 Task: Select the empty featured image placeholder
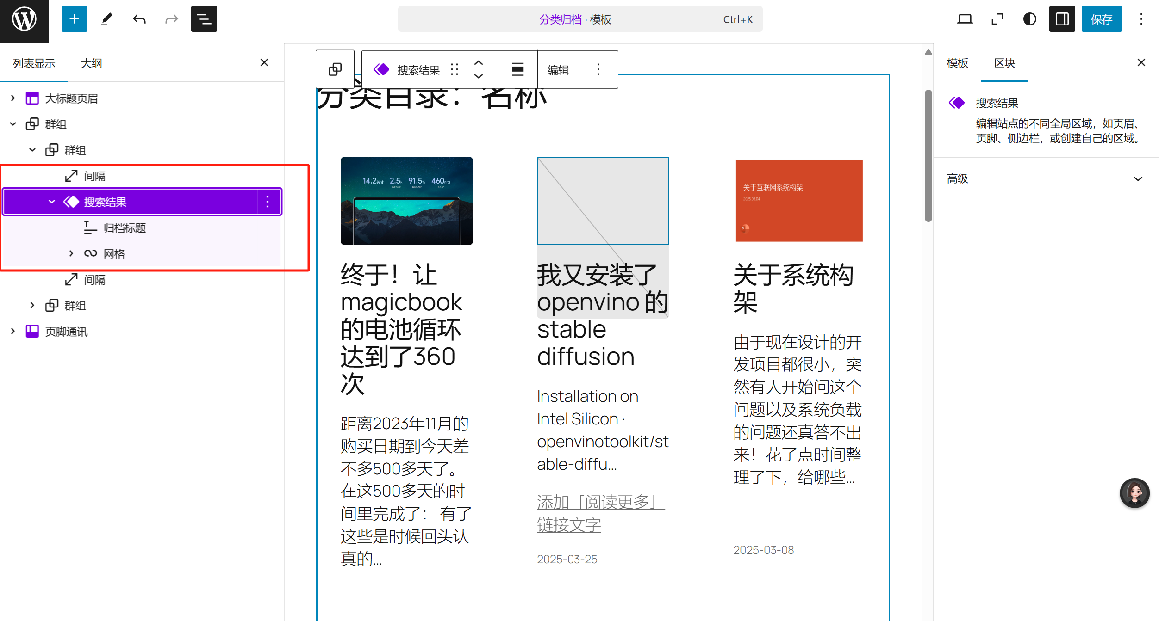tap(603, 201)
